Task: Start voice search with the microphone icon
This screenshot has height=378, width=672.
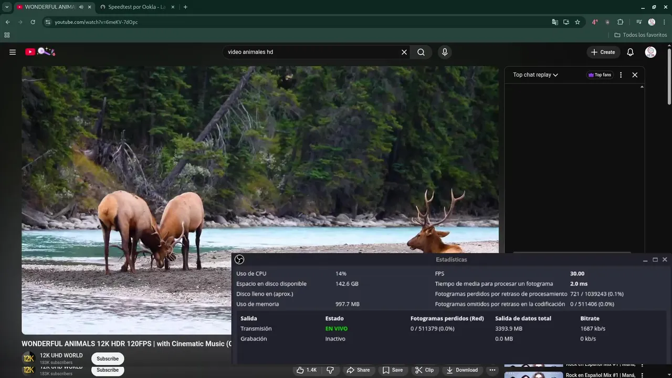Action: click(445, 52)
